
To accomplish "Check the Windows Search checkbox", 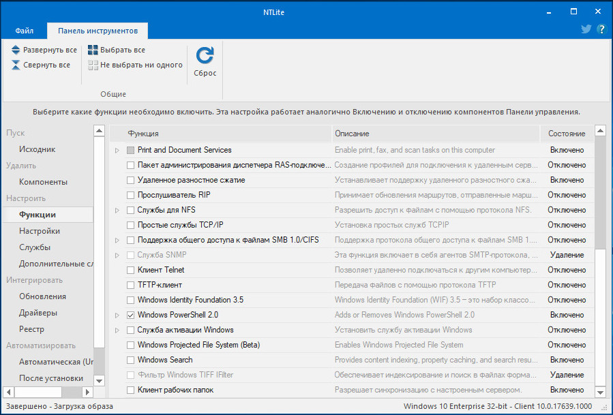I will [130, 360].
